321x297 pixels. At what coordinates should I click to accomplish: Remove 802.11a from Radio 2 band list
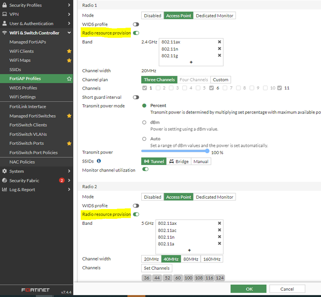coord(219,243)
